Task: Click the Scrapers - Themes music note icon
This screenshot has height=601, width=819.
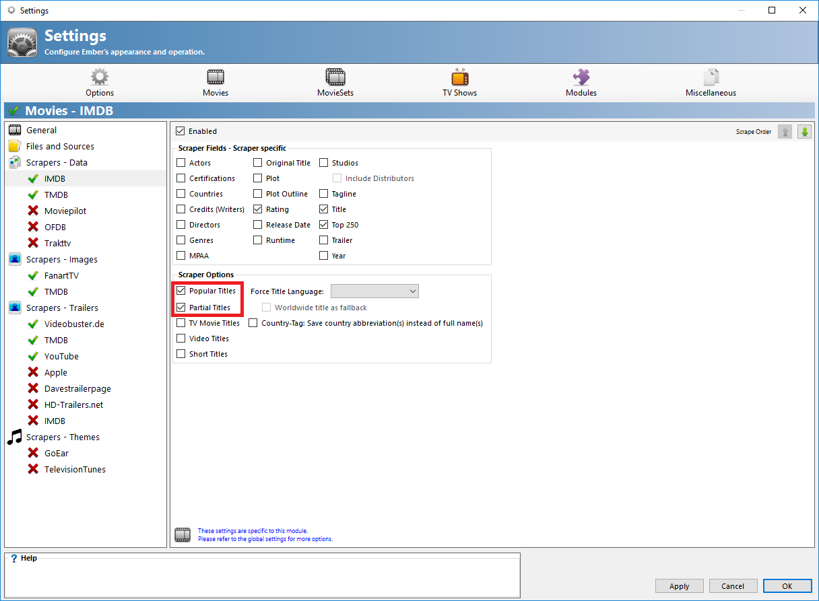Action: (x=15, y=437)
